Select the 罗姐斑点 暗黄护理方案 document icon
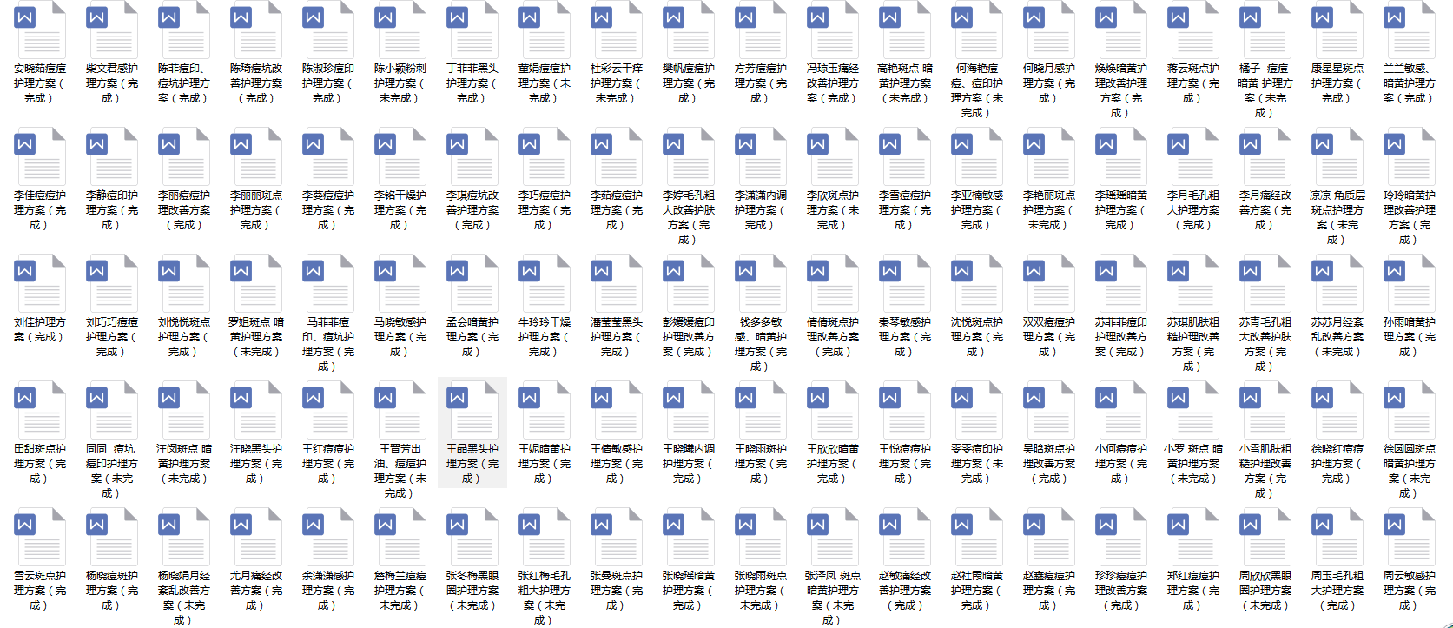 click(x=255, y=283)
